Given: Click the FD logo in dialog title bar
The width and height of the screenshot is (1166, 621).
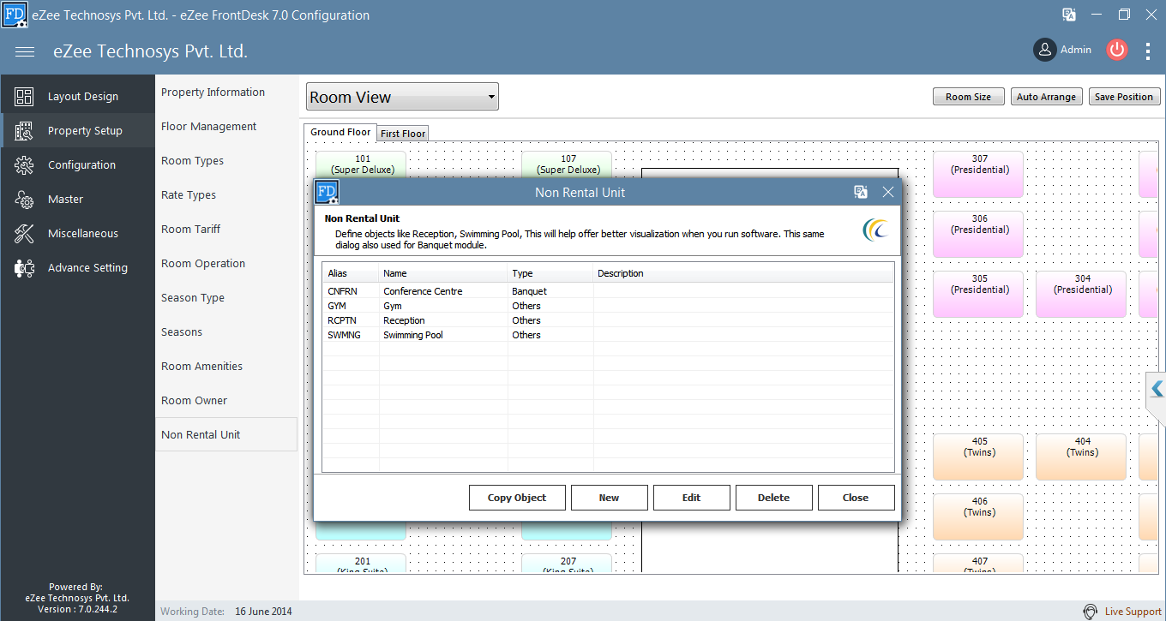Looking at the screenshot, I should click(x=328, y=192).
